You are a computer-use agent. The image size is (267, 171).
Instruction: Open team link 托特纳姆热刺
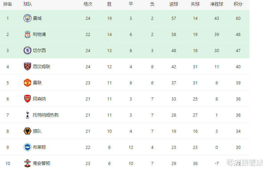click(x=46, y=115)
